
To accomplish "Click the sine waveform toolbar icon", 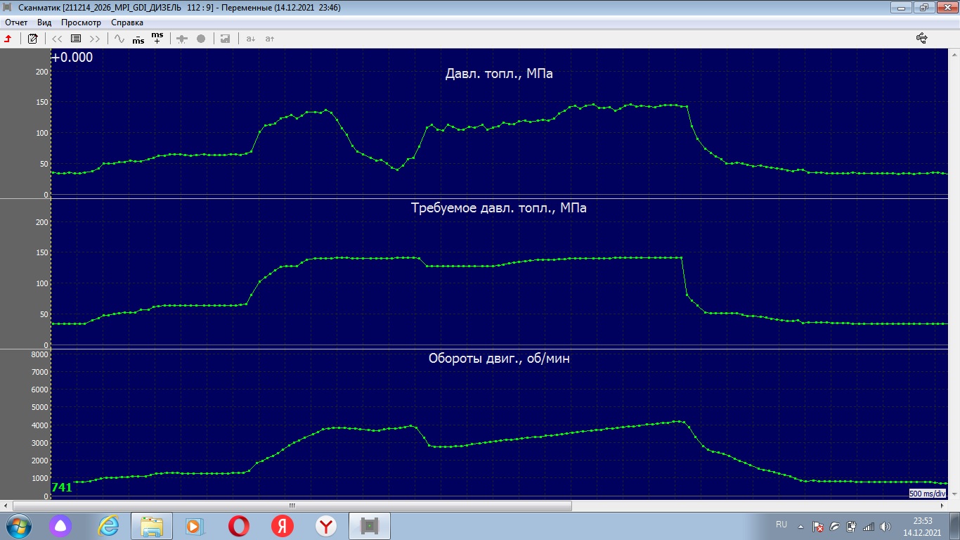I will coord(119,39).
